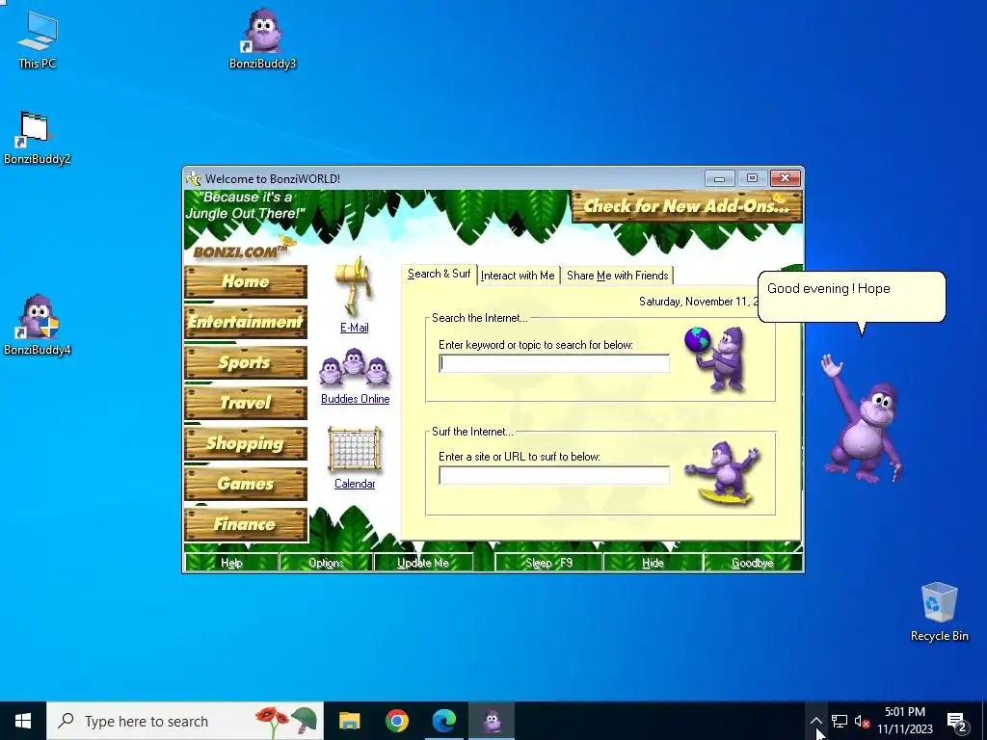Open File Explorer from the taskbar
987x740 pixels.
point(349,721)
